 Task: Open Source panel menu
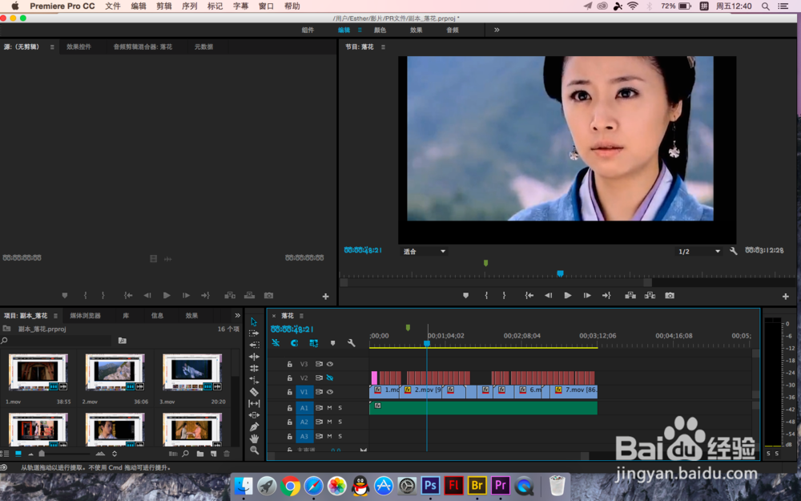(52, 47)
